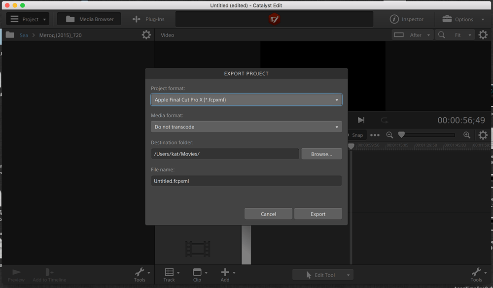Open the Media Browser tab
The height and width of the screenshot is (288, 493).
pos(89,19)
